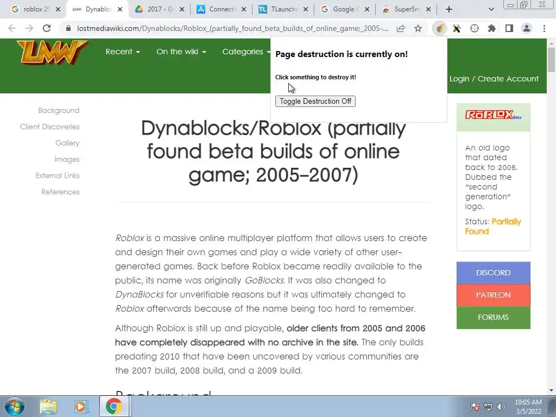Jump to Client Discoveries section
Viewport: 556px width, 417px height.
tap(49, 127)
